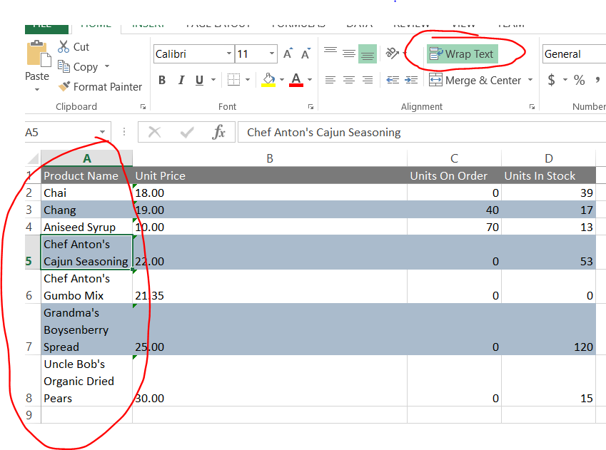Toggle bold formatting
606x450 pixels.
tap(161, 80)
